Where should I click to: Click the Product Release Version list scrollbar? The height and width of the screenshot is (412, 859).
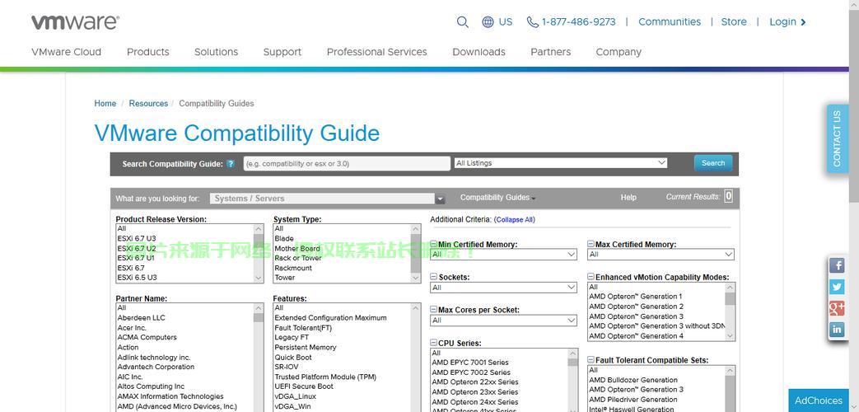point(259,253)
